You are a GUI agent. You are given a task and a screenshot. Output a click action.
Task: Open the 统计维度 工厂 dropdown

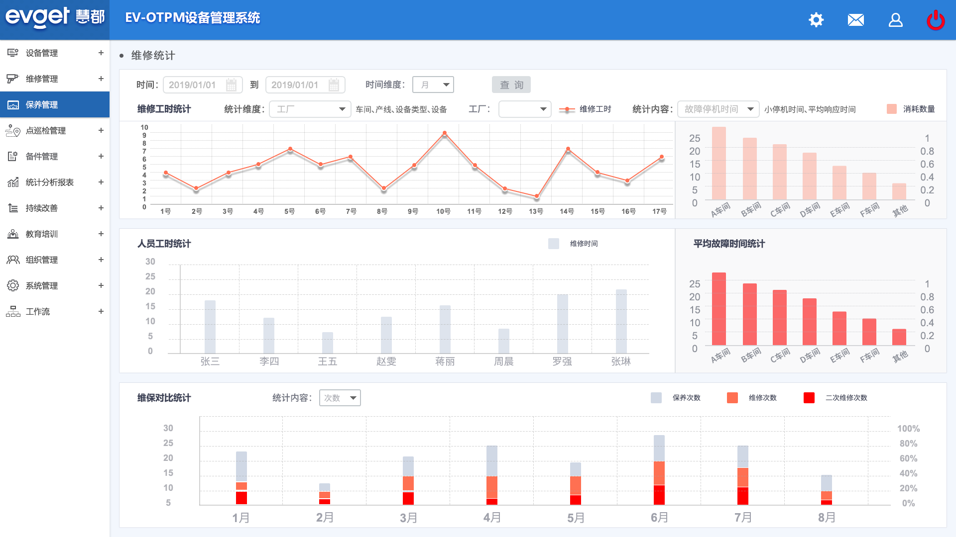pyautogui.click(x=310, y=109)
